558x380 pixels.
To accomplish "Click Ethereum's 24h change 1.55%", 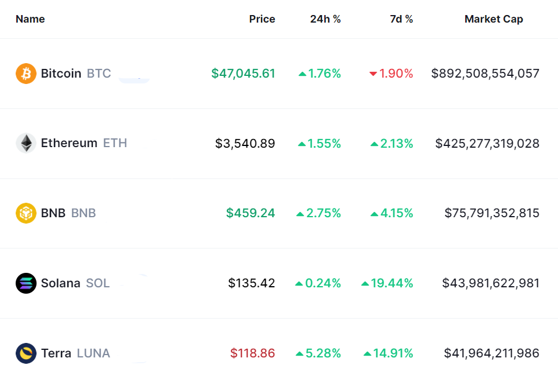I will point(324,144).
